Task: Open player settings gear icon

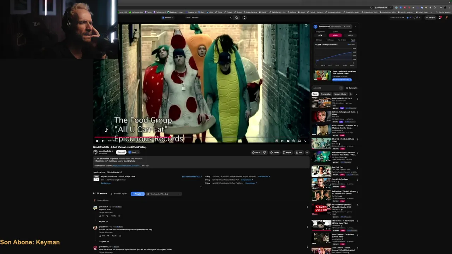Action: [293, 141]
